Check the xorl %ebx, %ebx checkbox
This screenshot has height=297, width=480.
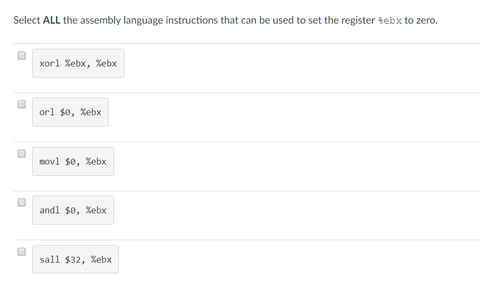pos(22,55)
